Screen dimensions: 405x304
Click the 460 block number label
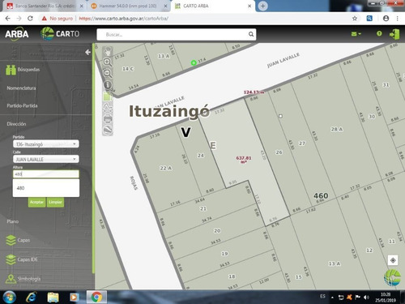[321, 195]
